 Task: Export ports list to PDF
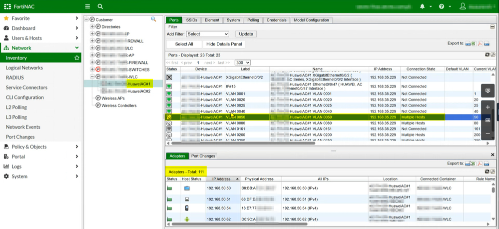480,44
